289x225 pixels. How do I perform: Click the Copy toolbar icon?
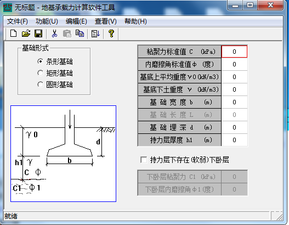point(80,33)
